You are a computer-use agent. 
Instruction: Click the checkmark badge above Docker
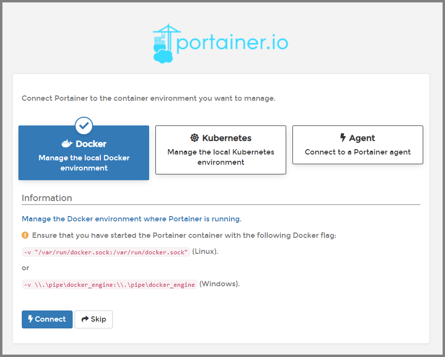click(x=84, y=125)
